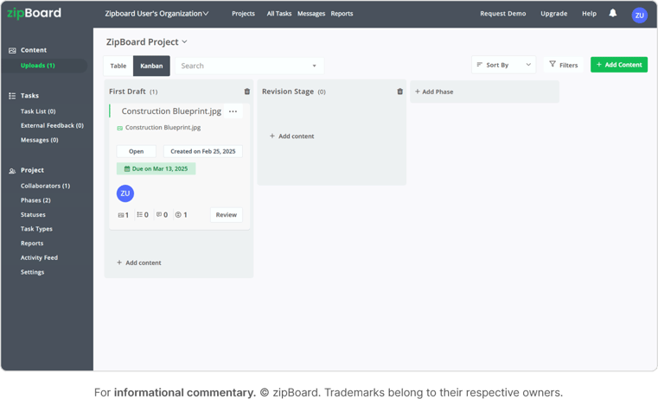Open Settings in the sidebar
658x399 pixels.
(32, 272)
